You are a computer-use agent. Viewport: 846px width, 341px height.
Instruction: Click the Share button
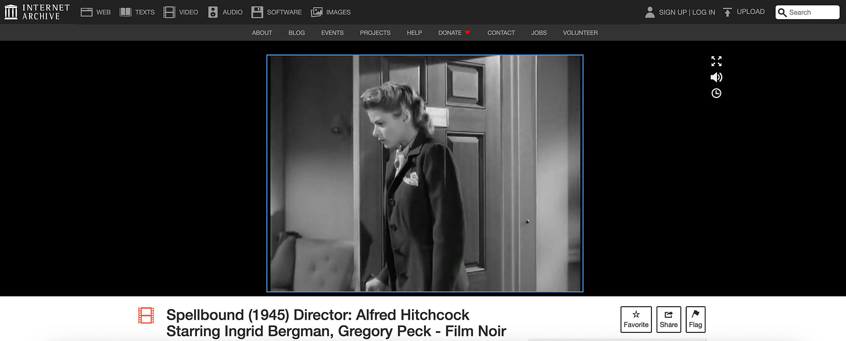669,320
